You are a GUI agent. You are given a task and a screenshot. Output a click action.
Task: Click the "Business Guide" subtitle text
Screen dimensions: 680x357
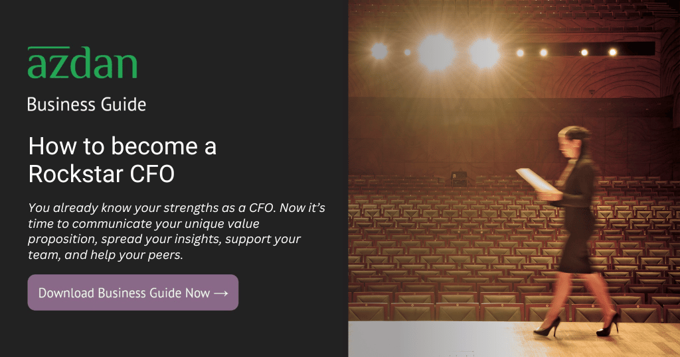pyautogui.click(x=86, y=105)
